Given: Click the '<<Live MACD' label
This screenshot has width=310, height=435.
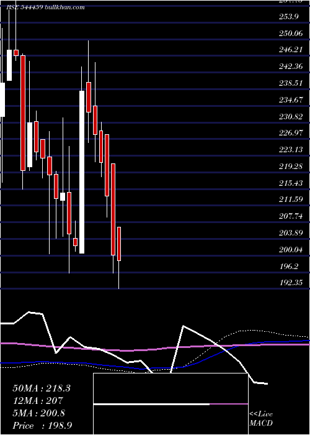Looking at the screenshot, I should 261,419.
